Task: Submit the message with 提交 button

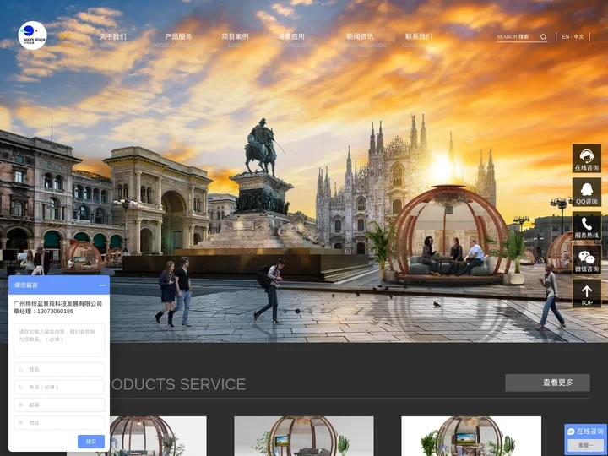Action: [91, 442]
